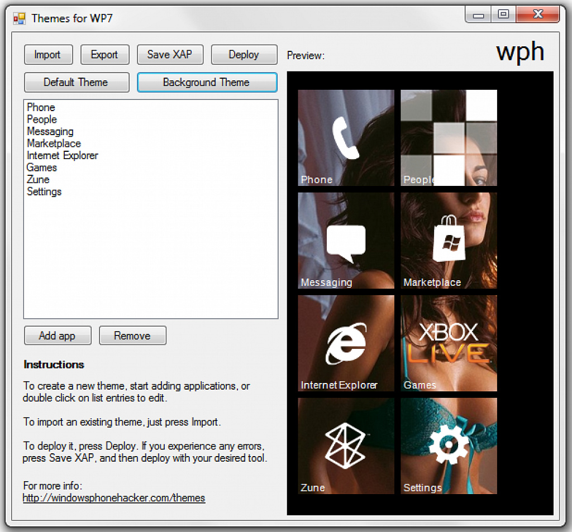Select Games in the app list
Image resolution: width=572 pixels, height=532 pixels.
(x=42, y=167)
